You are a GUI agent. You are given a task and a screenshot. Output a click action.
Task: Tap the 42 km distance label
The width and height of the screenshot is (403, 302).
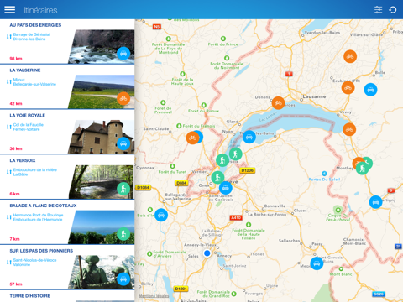tap(16, 103)
